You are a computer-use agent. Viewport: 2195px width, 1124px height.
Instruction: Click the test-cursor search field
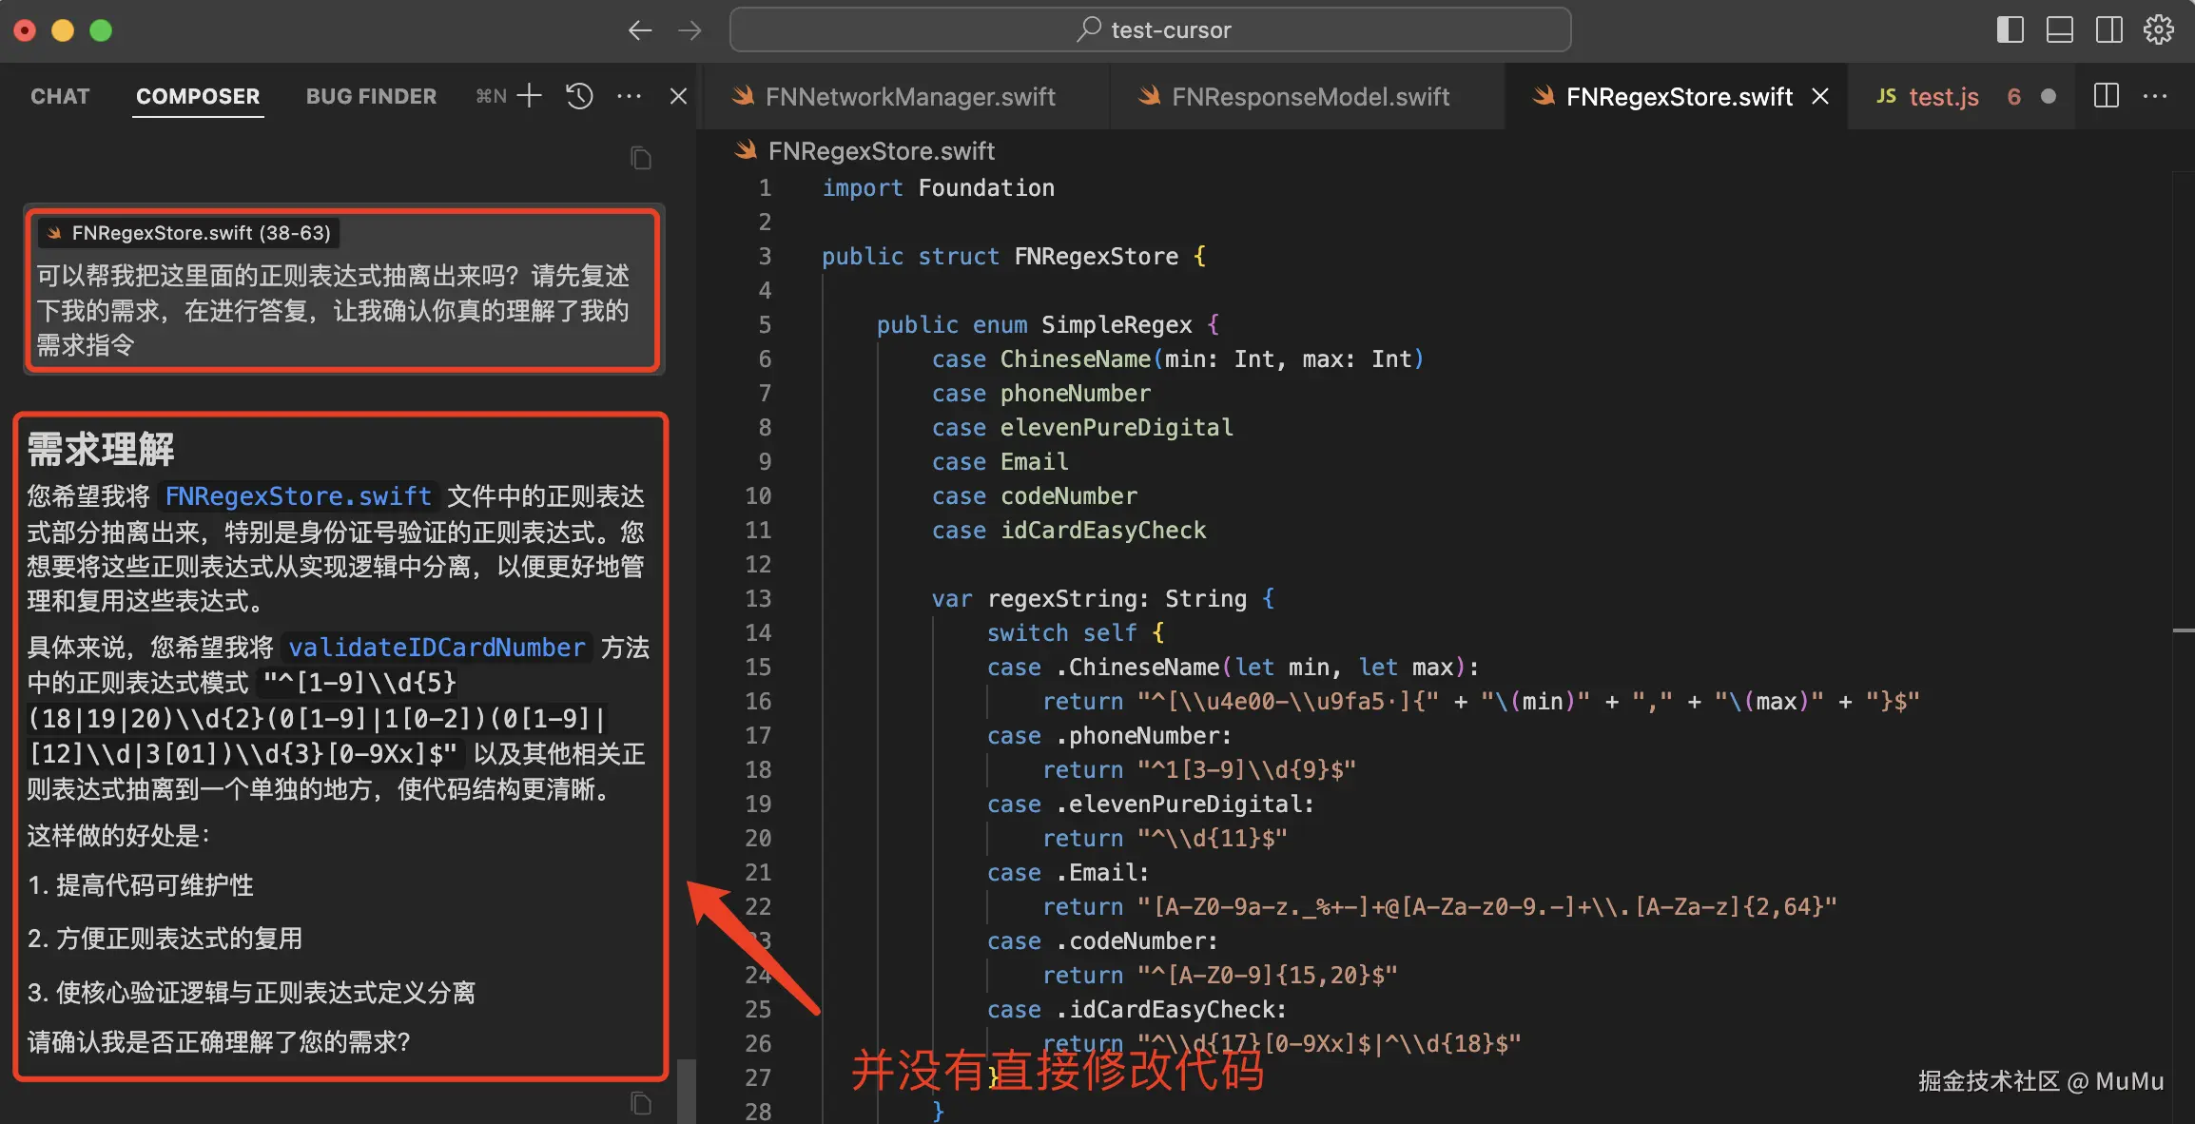coord(1150,30)
